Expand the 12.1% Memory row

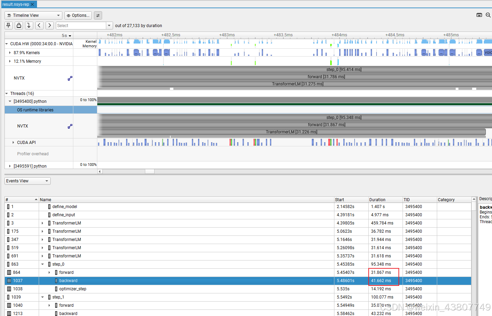tap(10, 61)
